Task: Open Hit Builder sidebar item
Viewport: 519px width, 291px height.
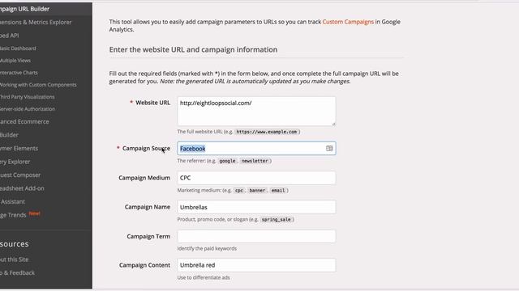Action: pos(9,135)
